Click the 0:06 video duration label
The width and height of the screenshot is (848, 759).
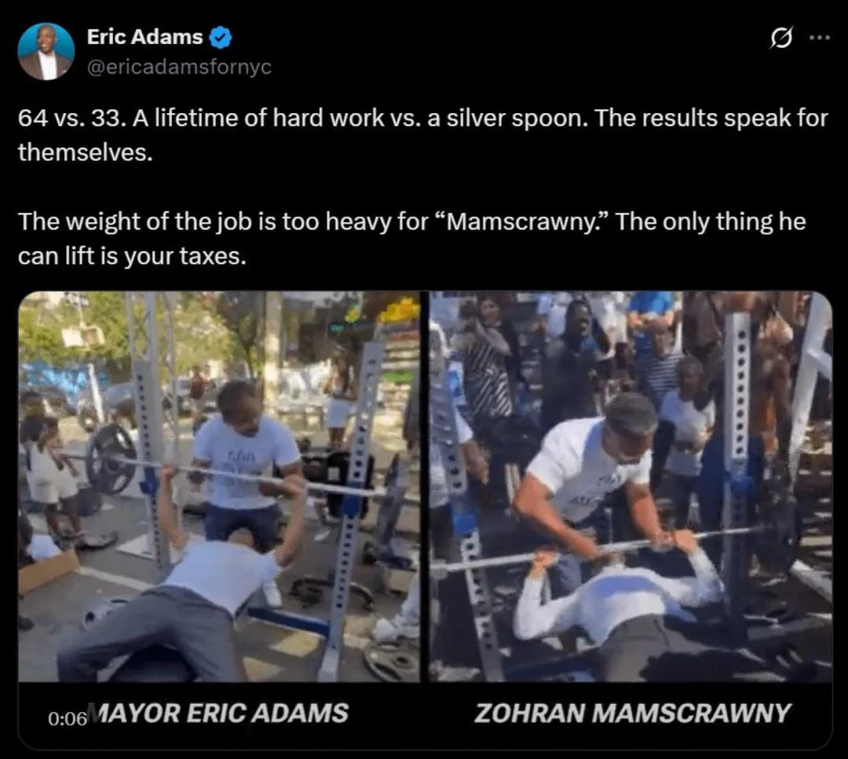coord(67,718)
